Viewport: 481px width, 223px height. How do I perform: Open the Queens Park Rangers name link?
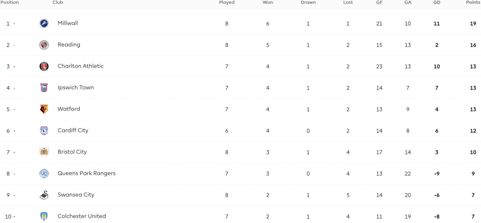[86, 173]
